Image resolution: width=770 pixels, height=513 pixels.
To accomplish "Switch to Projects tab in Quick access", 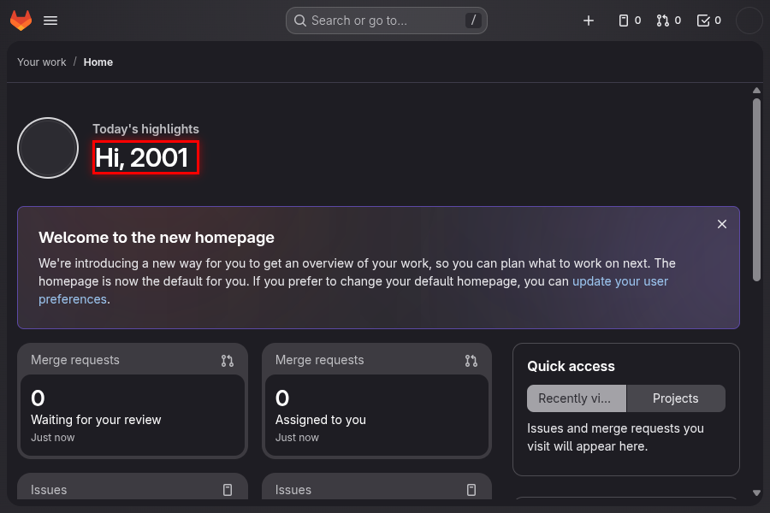I will (x=676, y=398).
